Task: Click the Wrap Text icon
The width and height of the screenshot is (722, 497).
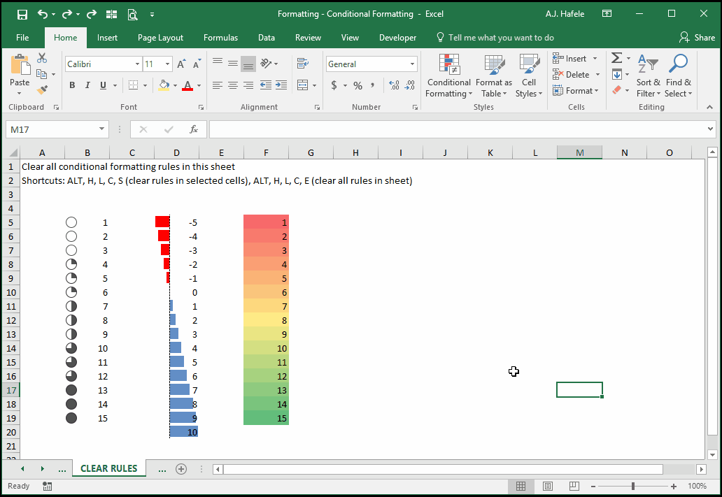Action: pos(302,64)
